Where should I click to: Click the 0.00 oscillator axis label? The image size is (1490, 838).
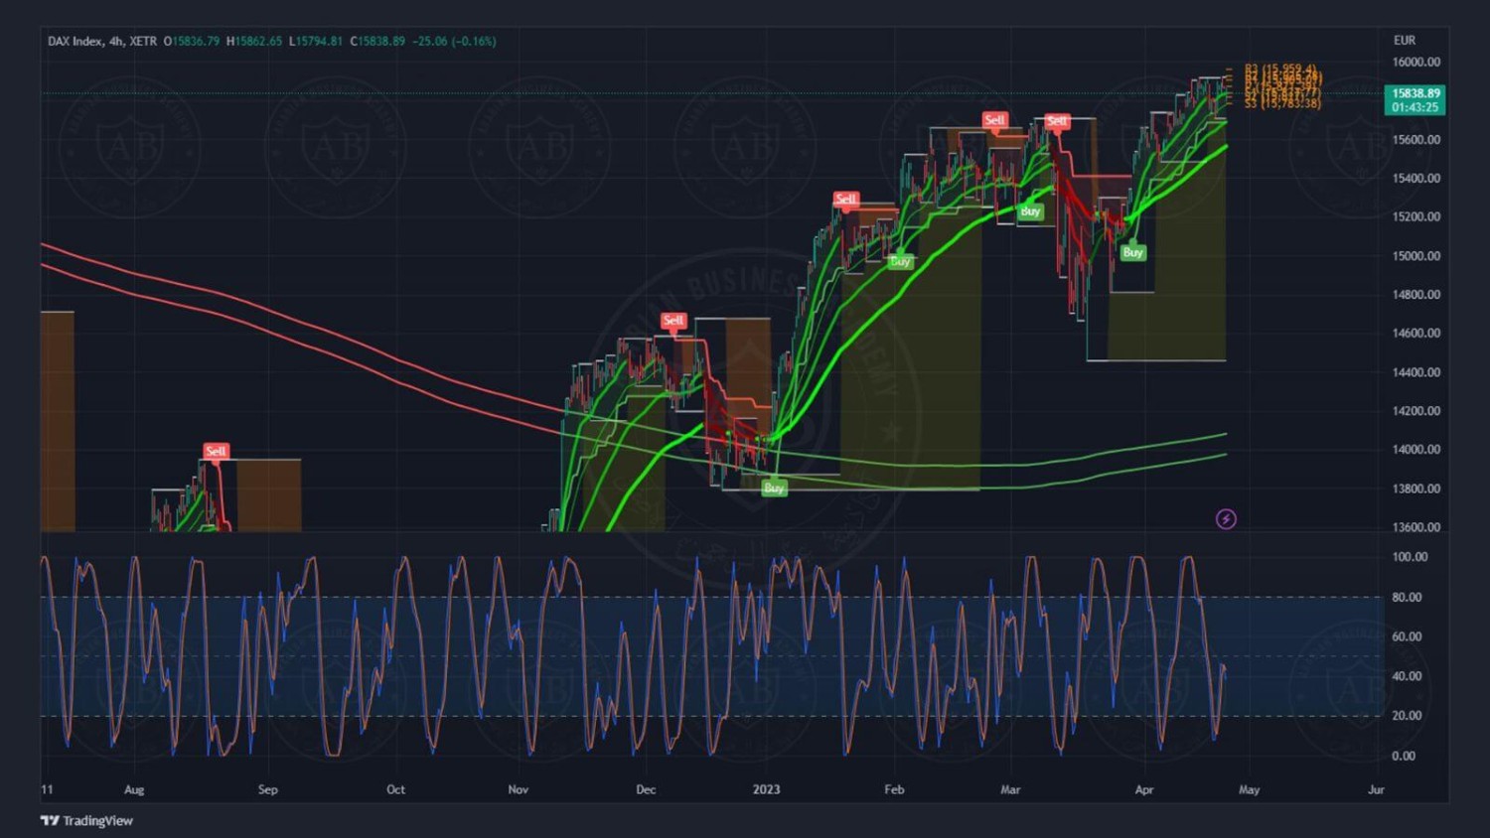1404,756
